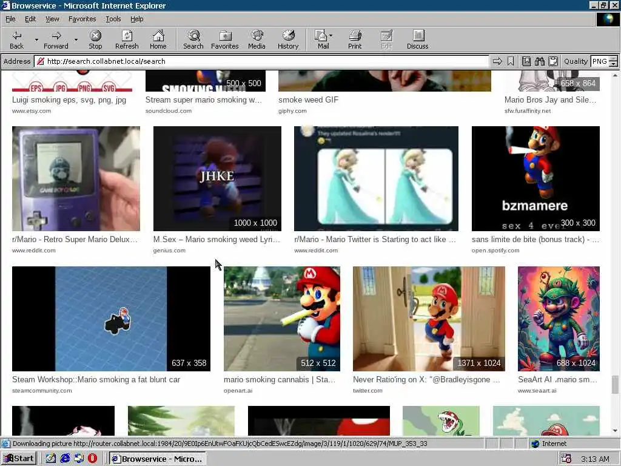The image size is (621, 466).
Task: Click the binoculars find icon
Action: (539, 61)
